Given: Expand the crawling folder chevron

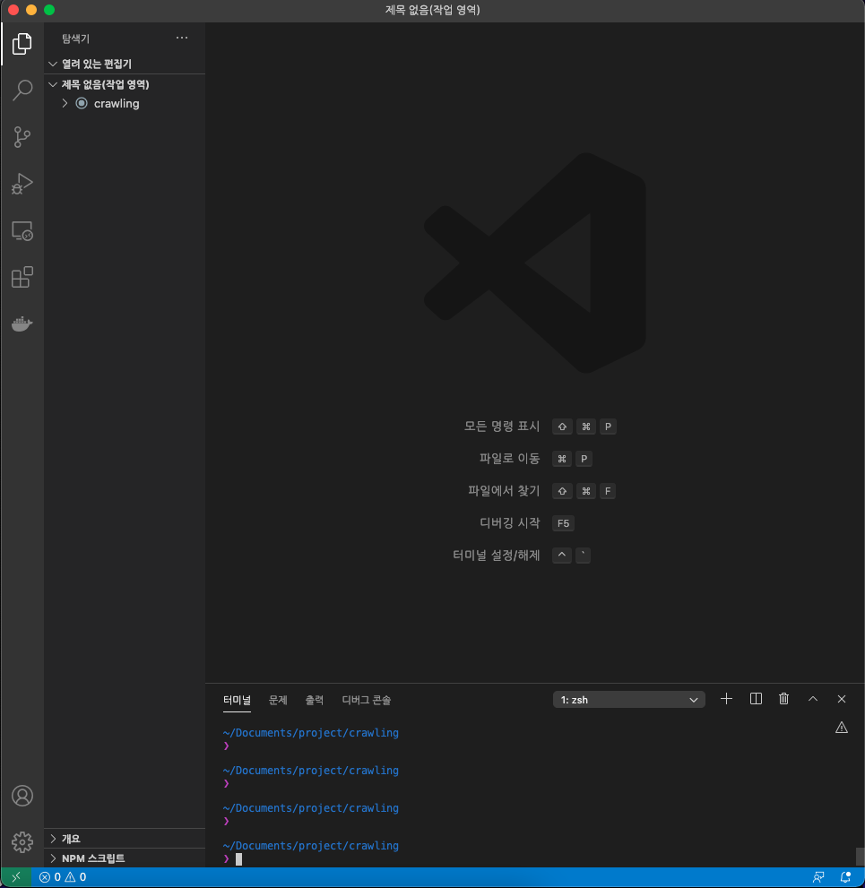Looking at the screenshot, I should click(x=65, y=103).
